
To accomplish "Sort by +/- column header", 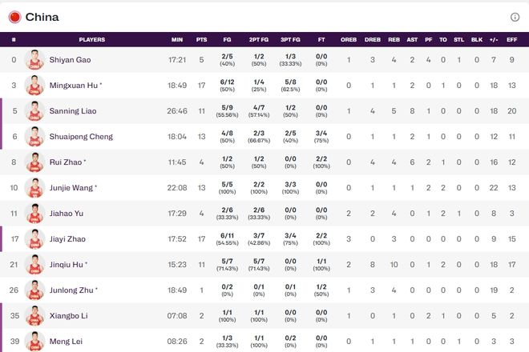I will pos(494,39).
